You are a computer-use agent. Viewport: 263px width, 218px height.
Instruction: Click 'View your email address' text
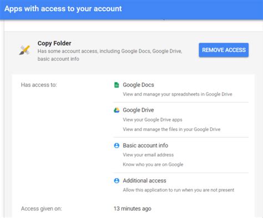[x=148, y=155]
